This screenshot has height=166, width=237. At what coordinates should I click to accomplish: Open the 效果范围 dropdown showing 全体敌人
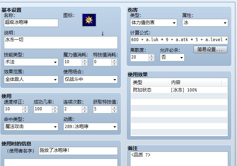click(31, 79)
